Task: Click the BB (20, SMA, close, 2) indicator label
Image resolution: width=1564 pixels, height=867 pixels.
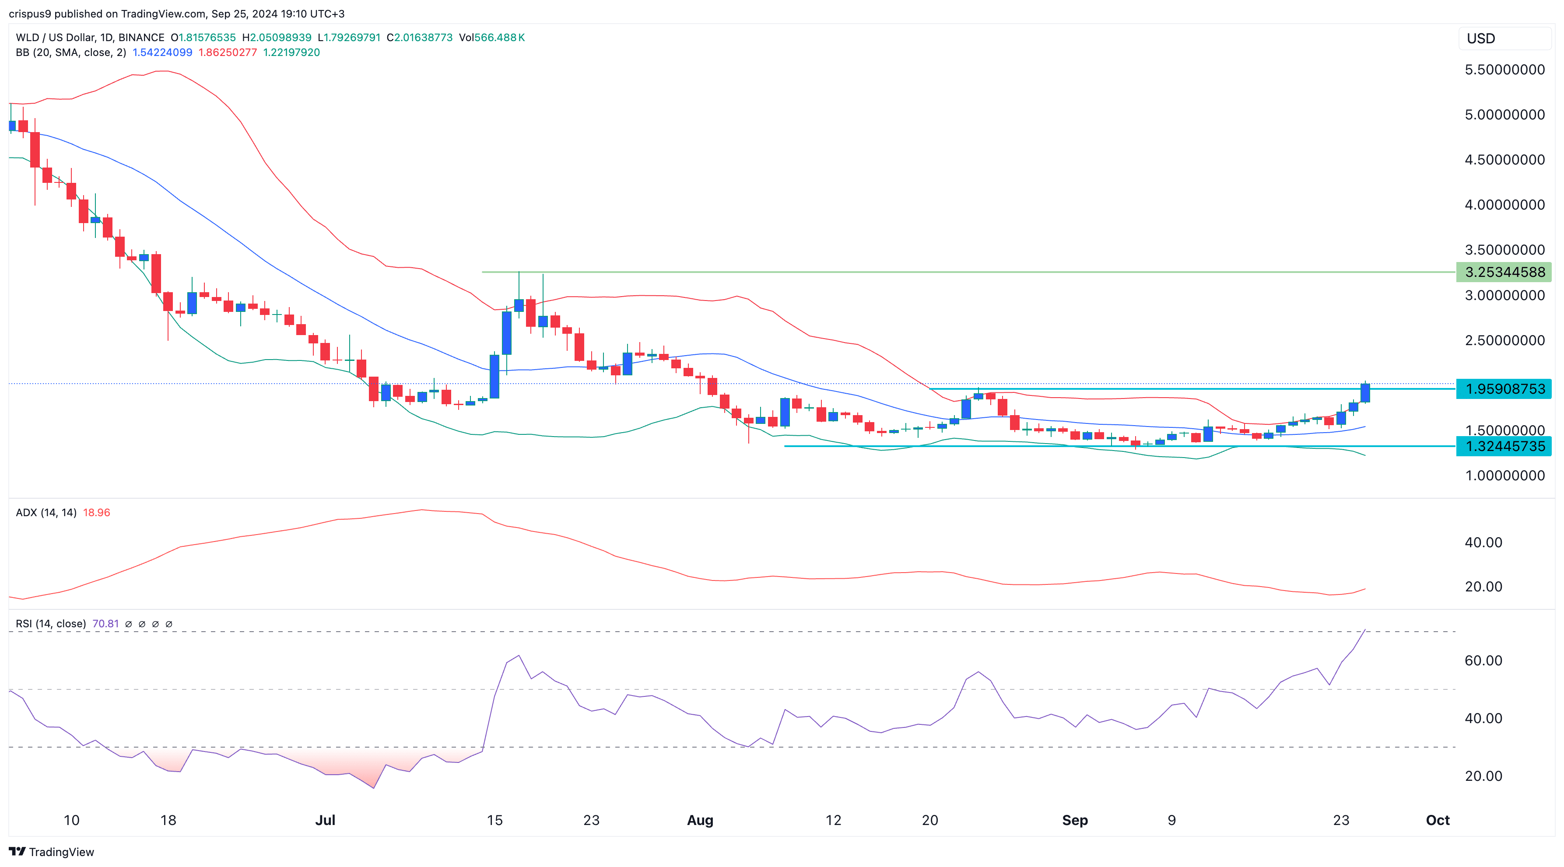Action: point(71,53)
